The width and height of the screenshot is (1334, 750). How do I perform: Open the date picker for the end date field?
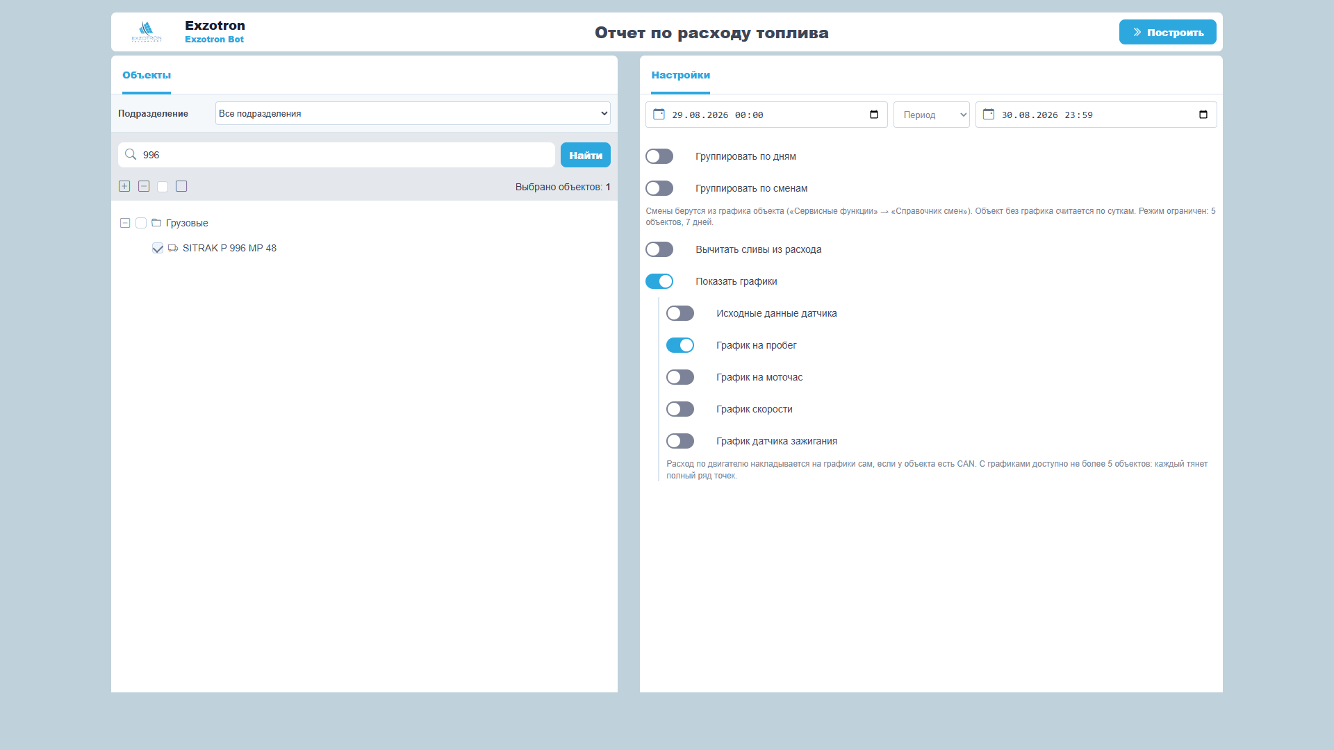tap(1203, 115)
